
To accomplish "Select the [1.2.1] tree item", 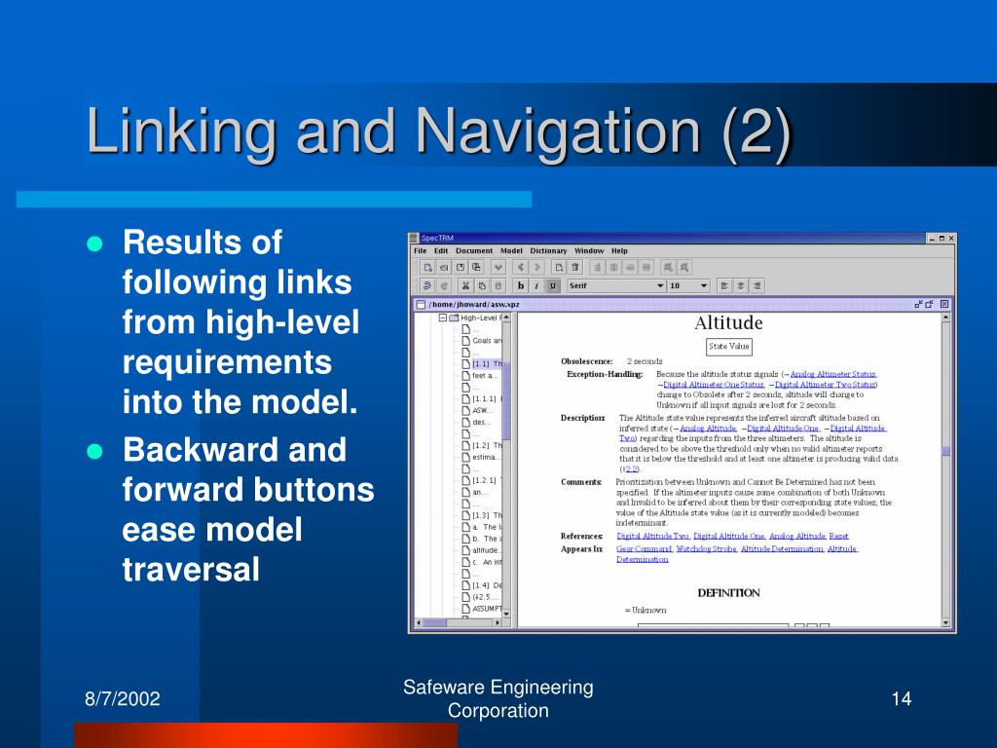I will coord(487,480).
